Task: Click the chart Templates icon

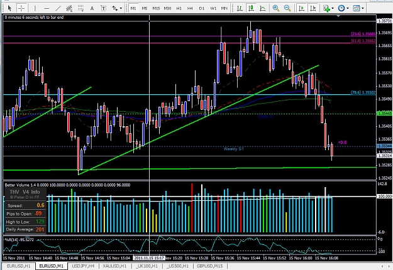Action: coord(356,8)
